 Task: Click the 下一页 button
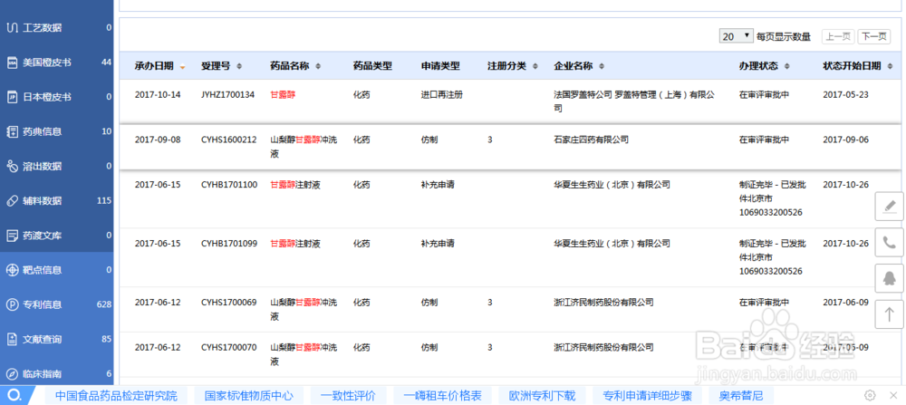[873, 36]
